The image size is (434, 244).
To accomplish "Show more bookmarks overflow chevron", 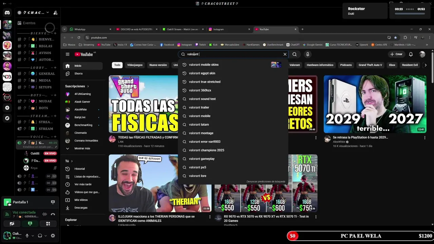I will pyautogui.click(x=427, y=45).
